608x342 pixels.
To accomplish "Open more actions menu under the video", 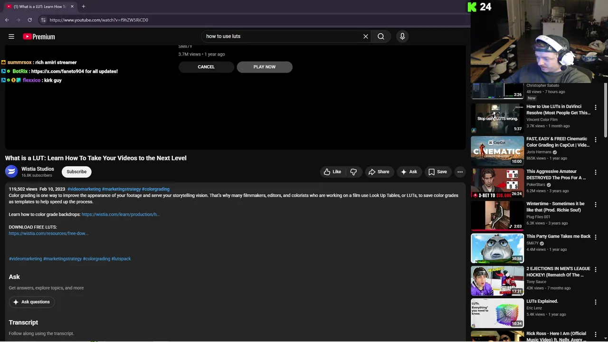I will click(460, 172).
